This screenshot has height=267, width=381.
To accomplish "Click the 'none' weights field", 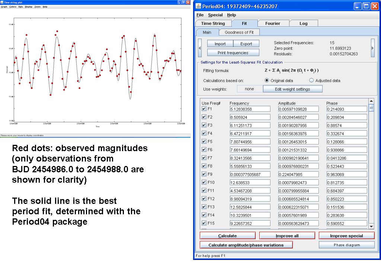I will 250,89.
